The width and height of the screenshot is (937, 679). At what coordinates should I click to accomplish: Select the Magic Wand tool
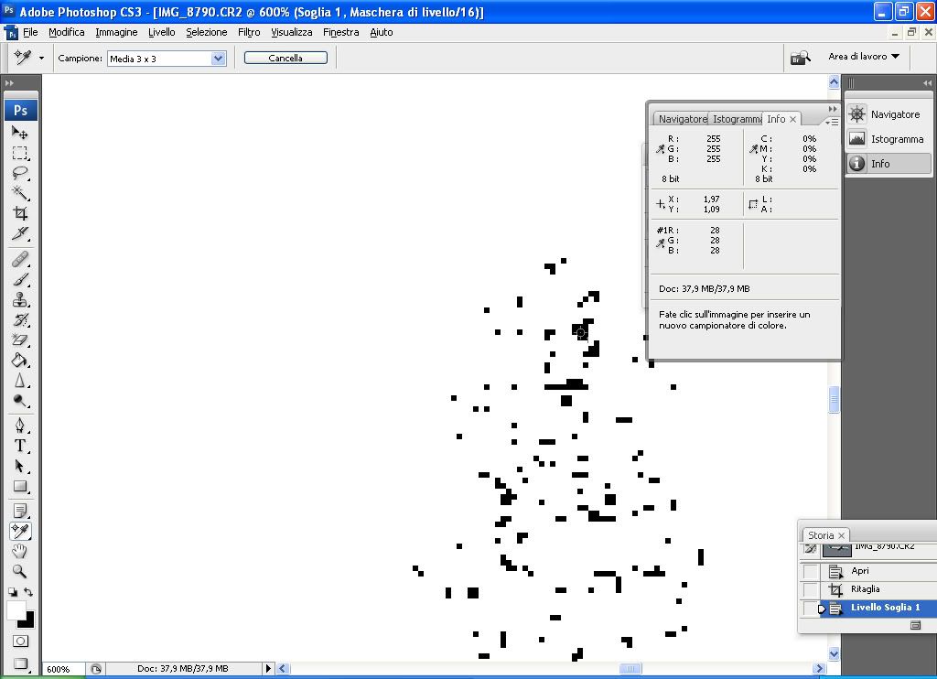20,192
